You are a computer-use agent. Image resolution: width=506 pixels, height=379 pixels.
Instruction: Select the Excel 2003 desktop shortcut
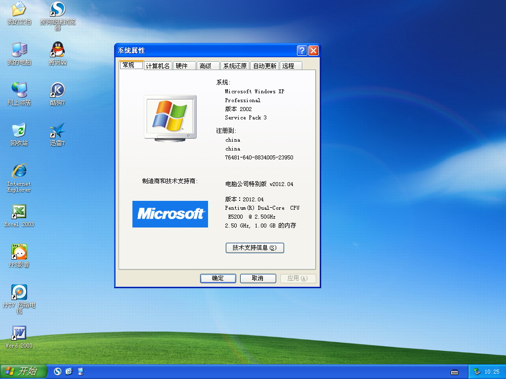(x=19, y=212)
